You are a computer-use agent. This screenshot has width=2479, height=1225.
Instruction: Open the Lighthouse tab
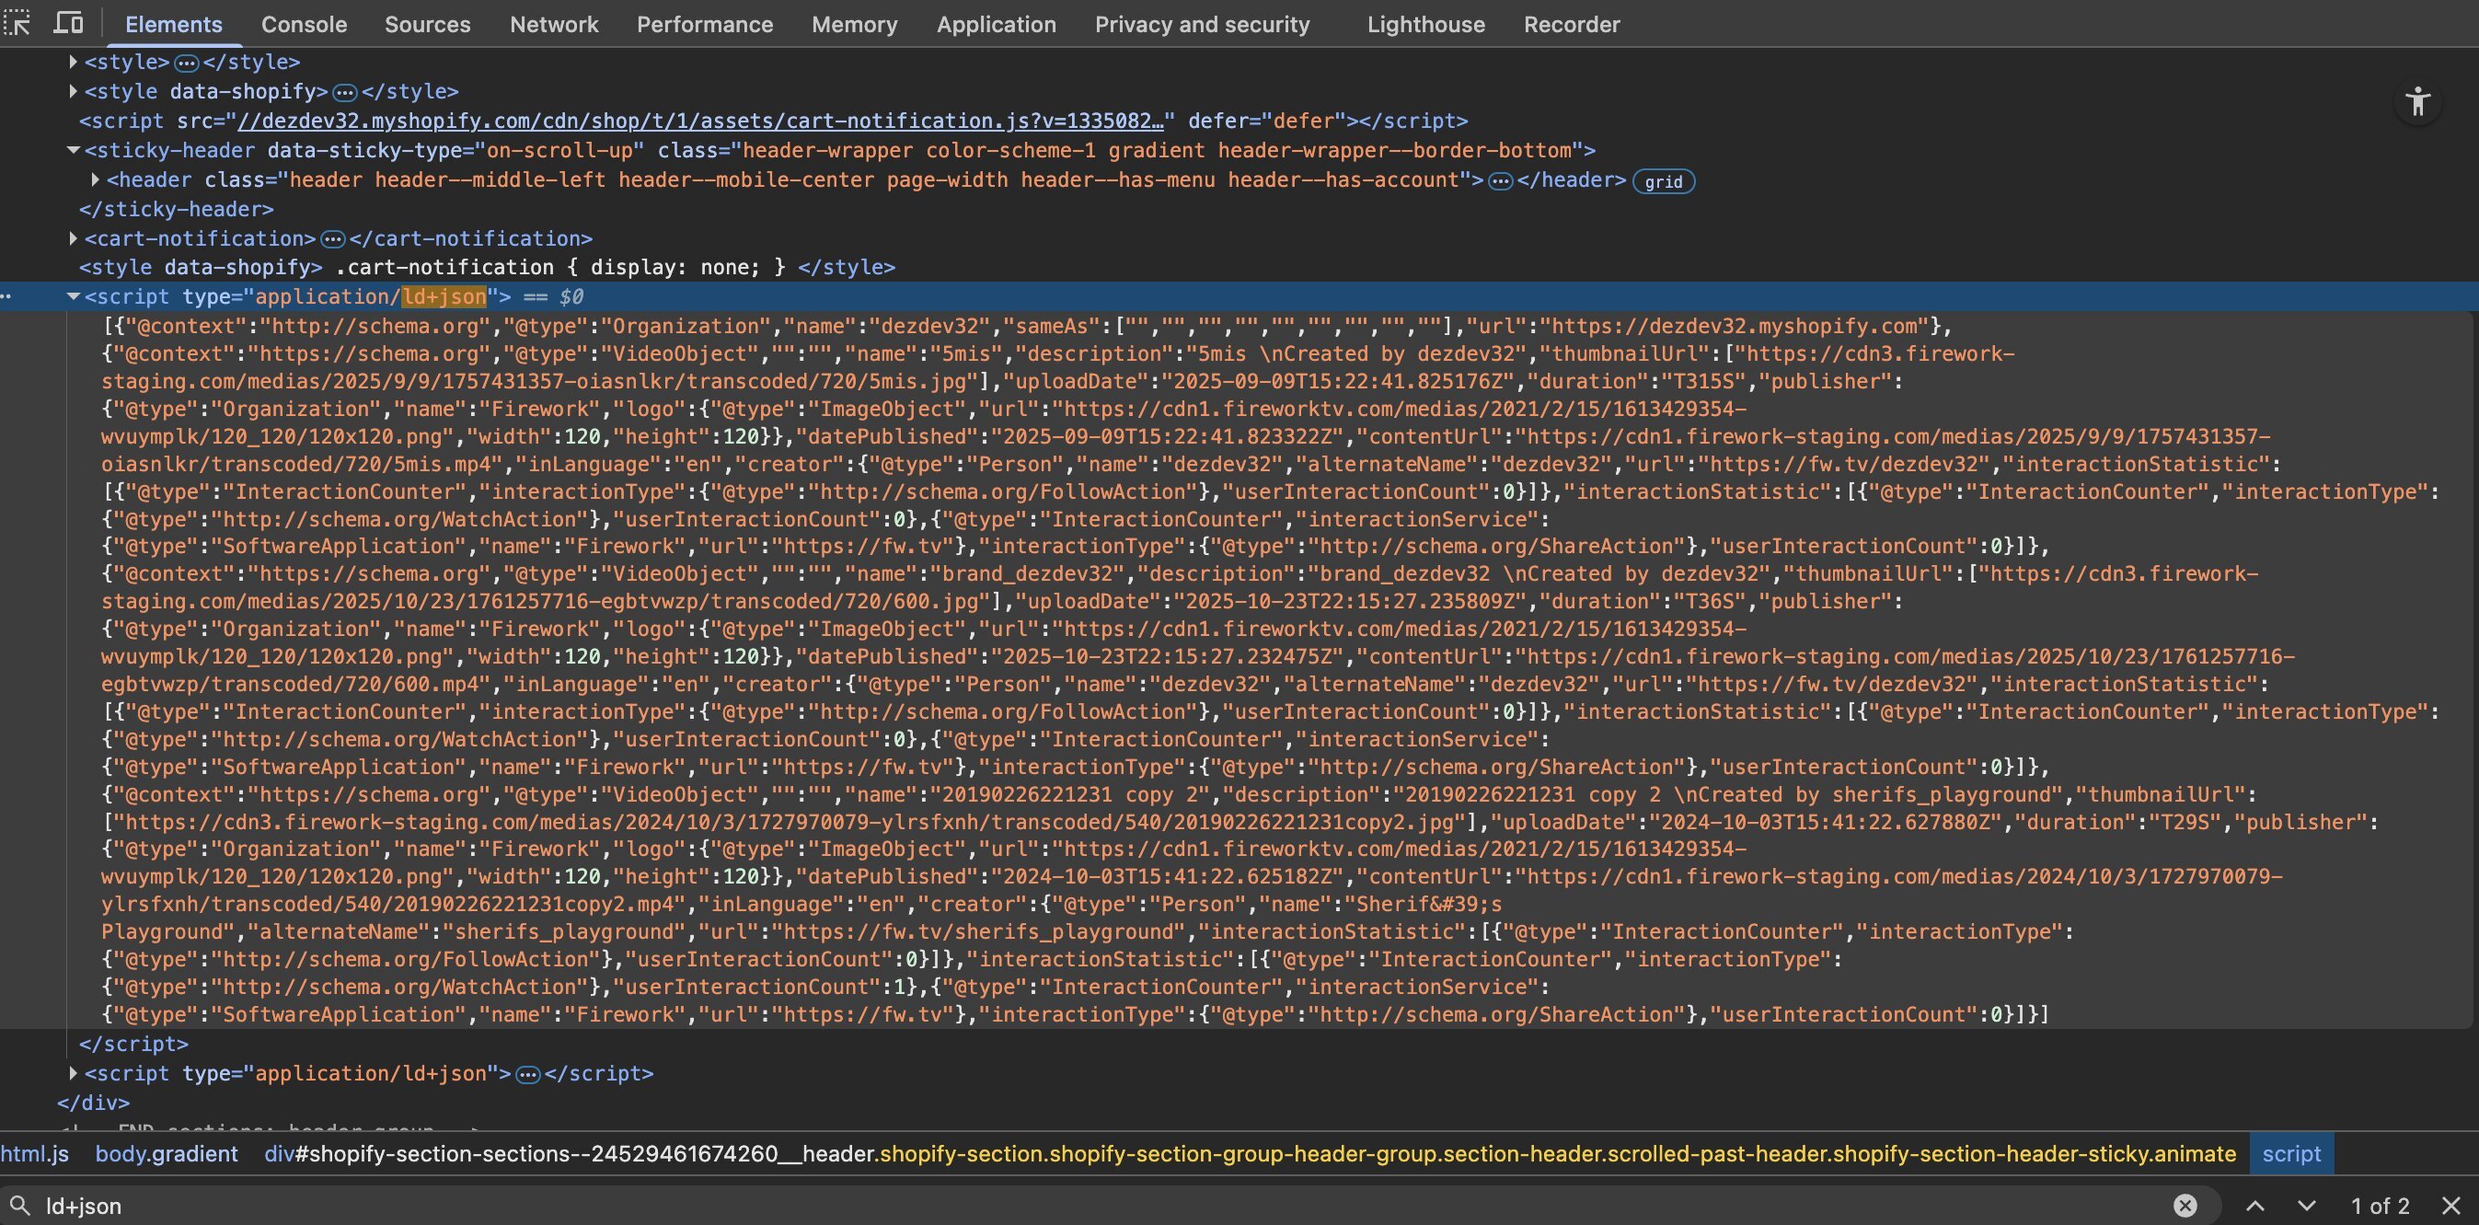(x=1425, y=24)
